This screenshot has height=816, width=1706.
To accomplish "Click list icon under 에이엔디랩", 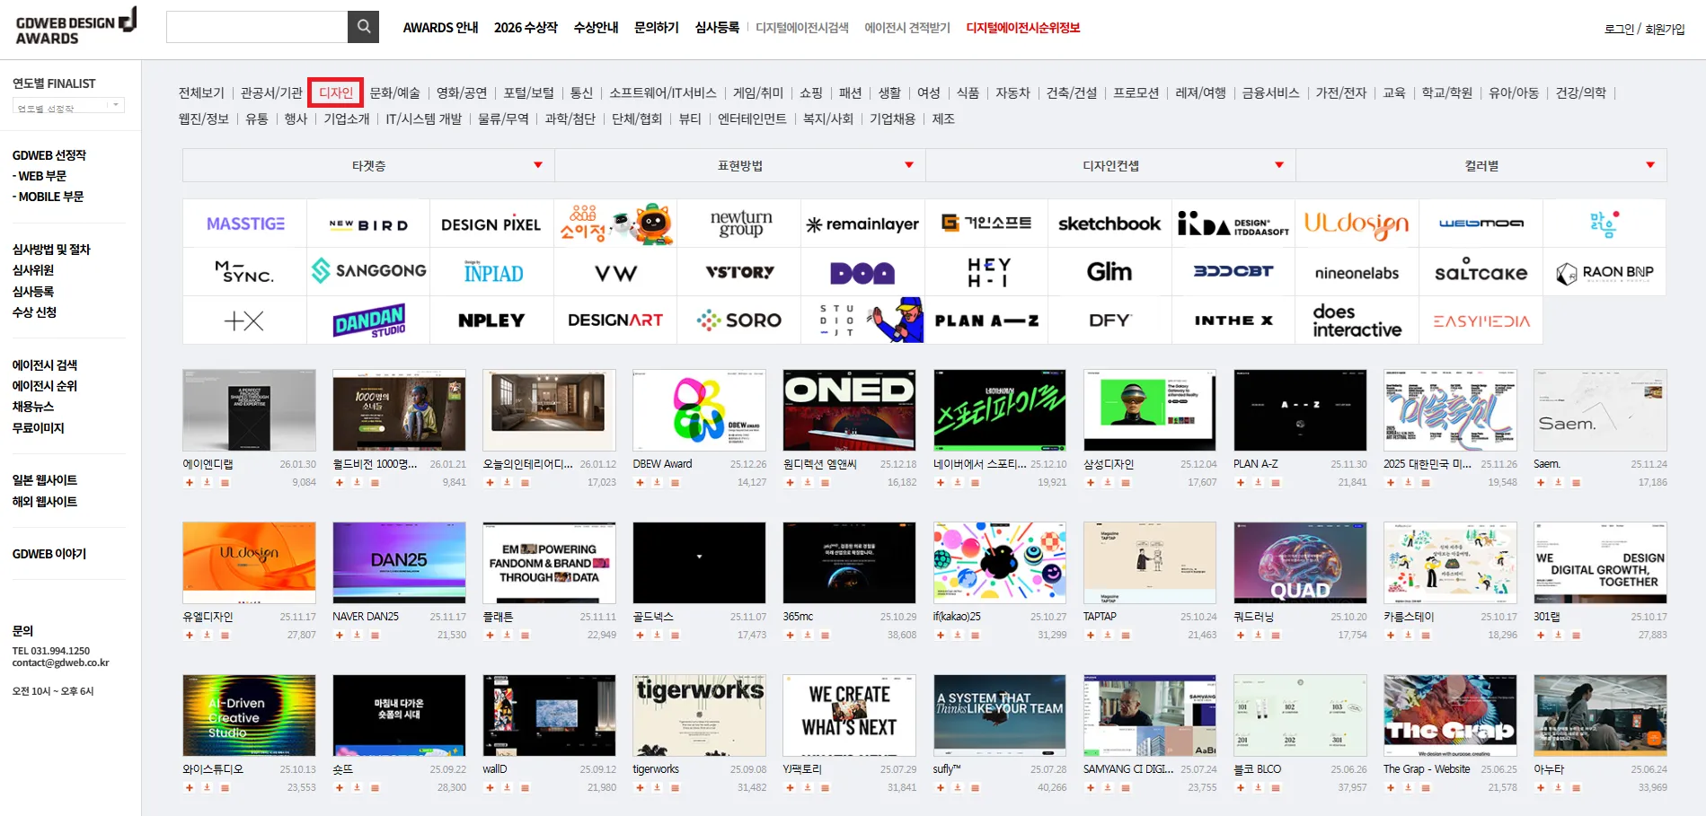I will (225, 483).
